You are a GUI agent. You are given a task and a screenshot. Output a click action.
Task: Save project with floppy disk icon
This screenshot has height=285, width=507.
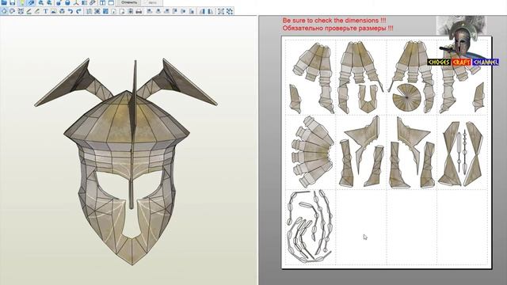13,2
